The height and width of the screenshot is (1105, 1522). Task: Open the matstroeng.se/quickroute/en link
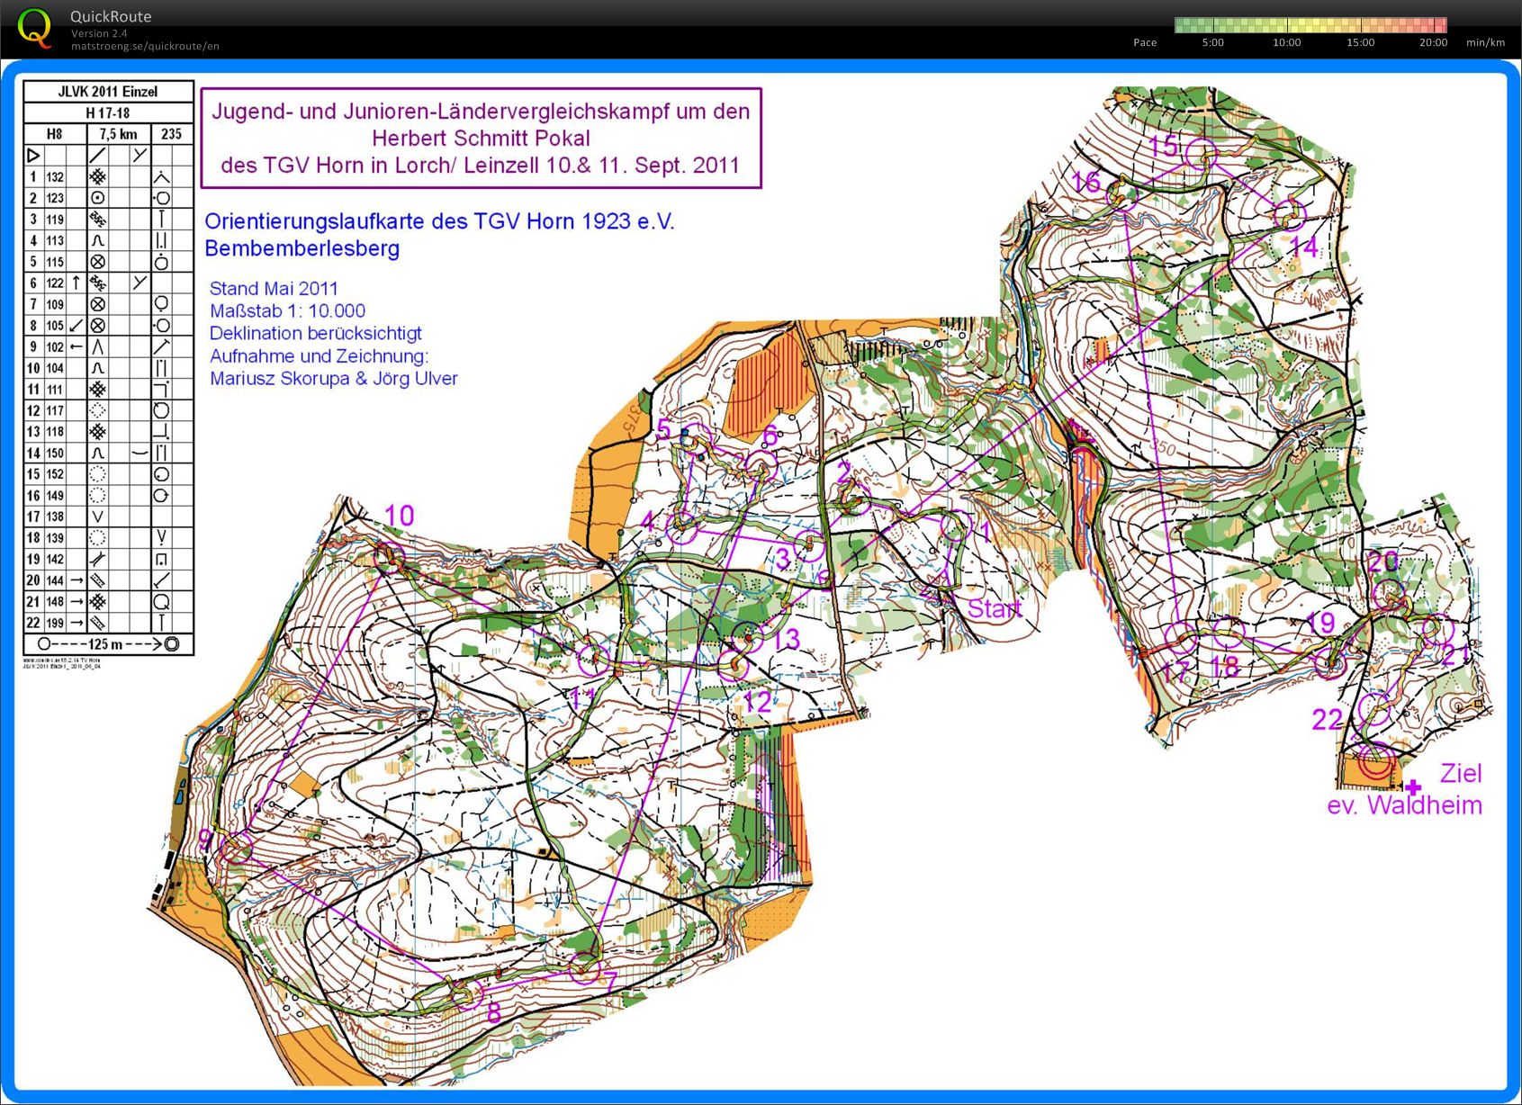[145, 46]
